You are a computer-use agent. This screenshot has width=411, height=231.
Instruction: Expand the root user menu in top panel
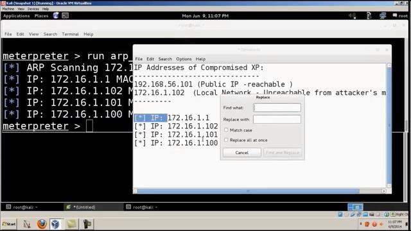pos(403,15)
